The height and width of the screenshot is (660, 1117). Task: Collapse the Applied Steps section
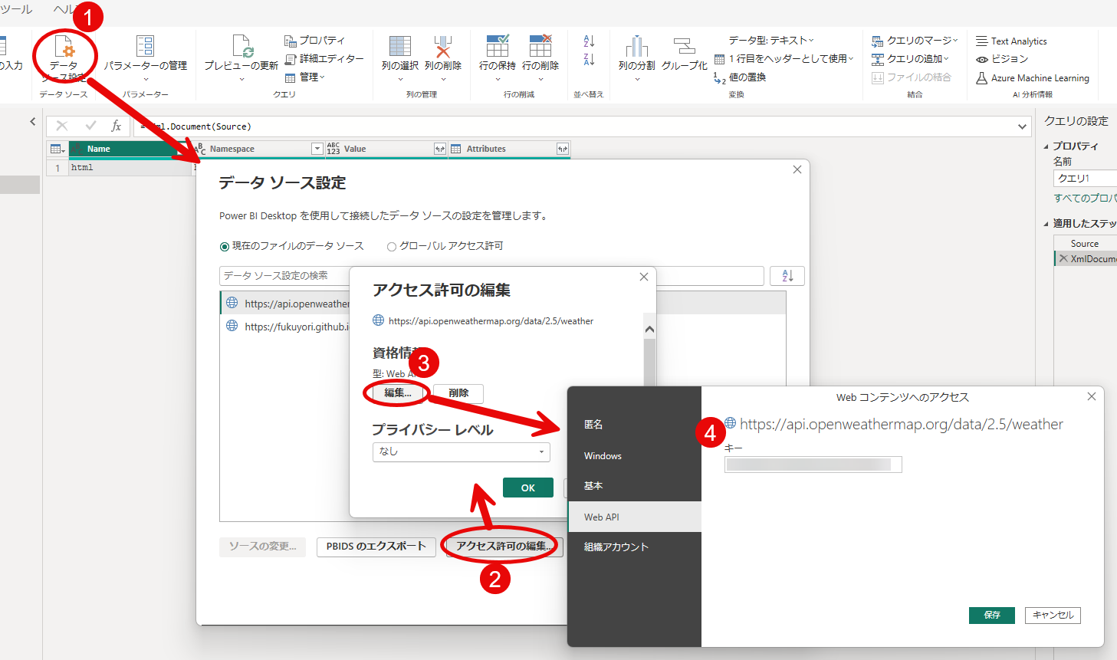click(1046, 224)
